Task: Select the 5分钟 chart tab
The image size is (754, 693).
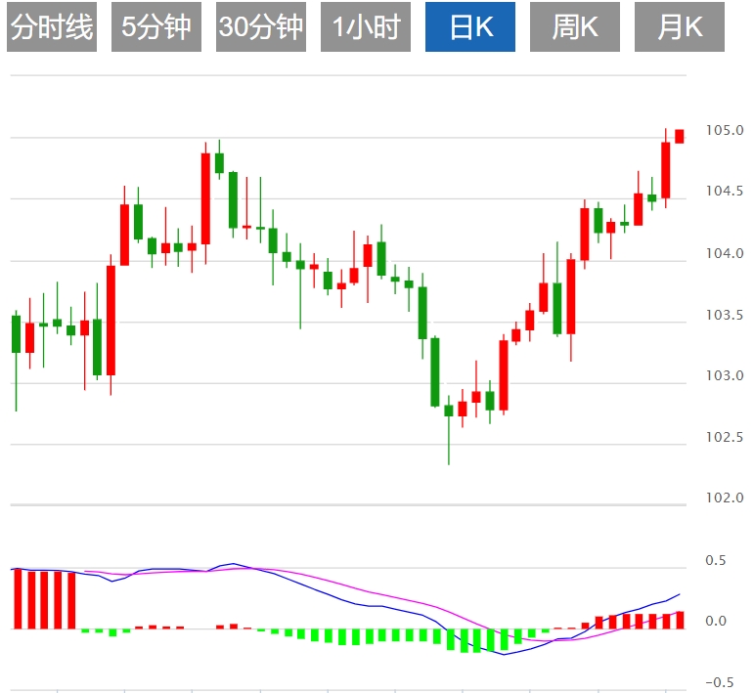Action: click(x=156, y=27)
